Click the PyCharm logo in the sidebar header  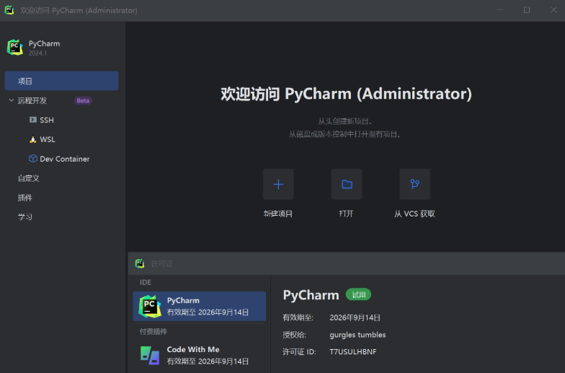point(14,48)
